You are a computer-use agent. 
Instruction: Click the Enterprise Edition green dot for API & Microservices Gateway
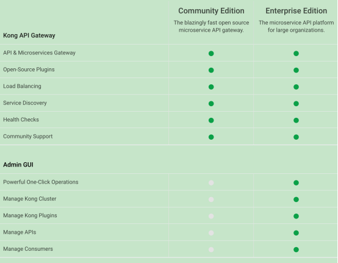pos(296,54)
